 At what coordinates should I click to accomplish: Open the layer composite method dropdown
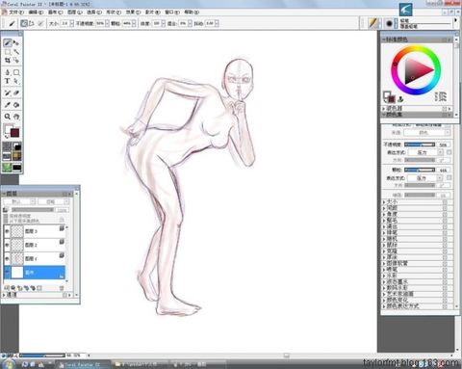pos(19,201)
